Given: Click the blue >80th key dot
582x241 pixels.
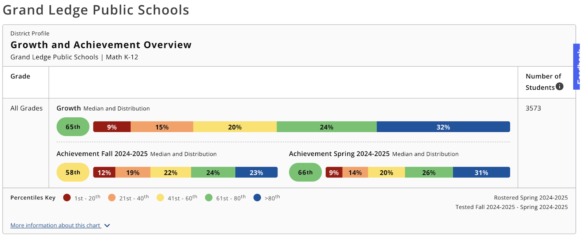Looking at the screenshot, I should pyautogui.click(x=257, y=198).
